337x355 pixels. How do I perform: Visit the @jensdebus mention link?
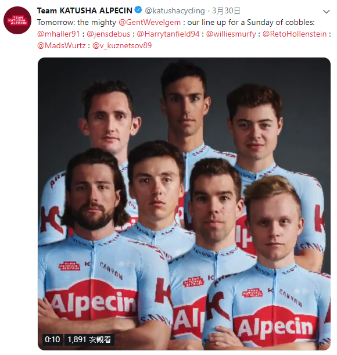point(109,34)
